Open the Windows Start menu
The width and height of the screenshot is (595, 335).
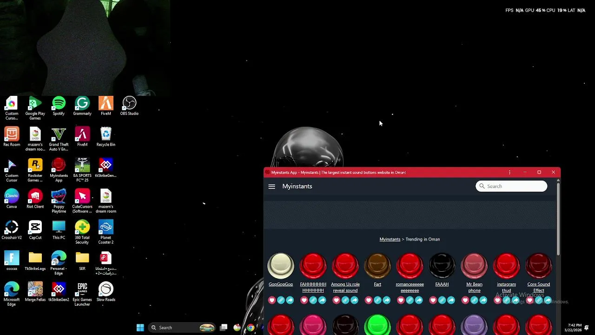(x=140, y=328)
